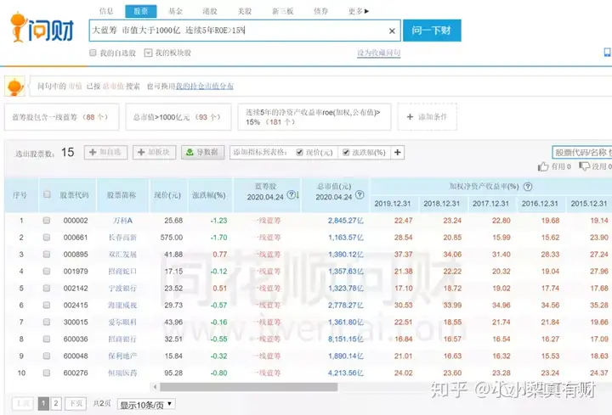Open the 我的持仓市值分布 link
Viewport: 612px width, 415px height.
pyautogui.click(x=205, y=86)
